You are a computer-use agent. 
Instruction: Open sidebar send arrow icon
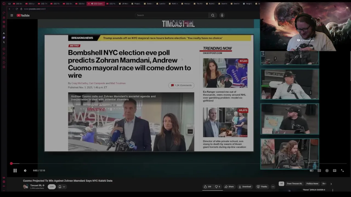(4, 53)
